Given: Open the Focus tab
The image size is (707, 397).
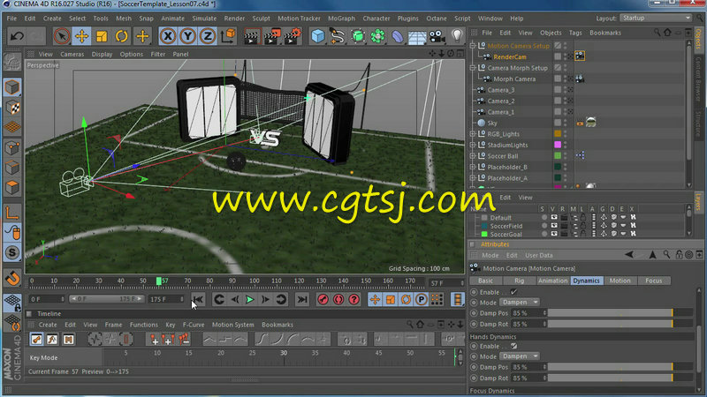Looking at the screenshot, I should [653, 281].
